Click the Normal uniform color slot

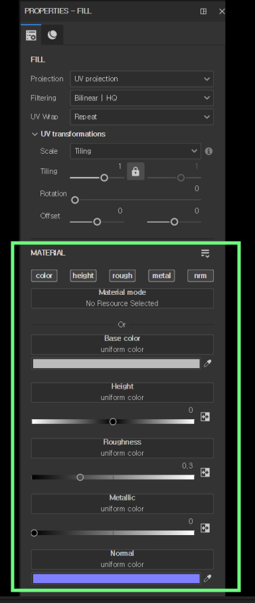coord(122,559)
